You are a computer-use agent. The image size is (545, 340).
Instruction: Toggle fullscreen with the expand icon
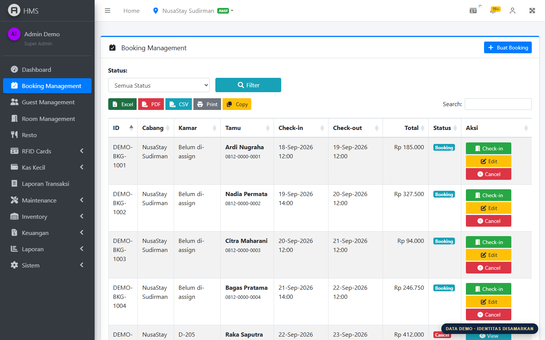point(532,11)
